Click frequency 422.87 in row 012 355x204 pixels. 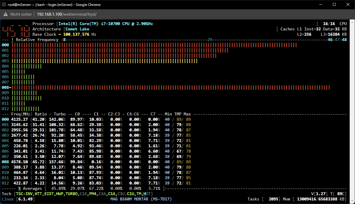click(x=21, y=183)
